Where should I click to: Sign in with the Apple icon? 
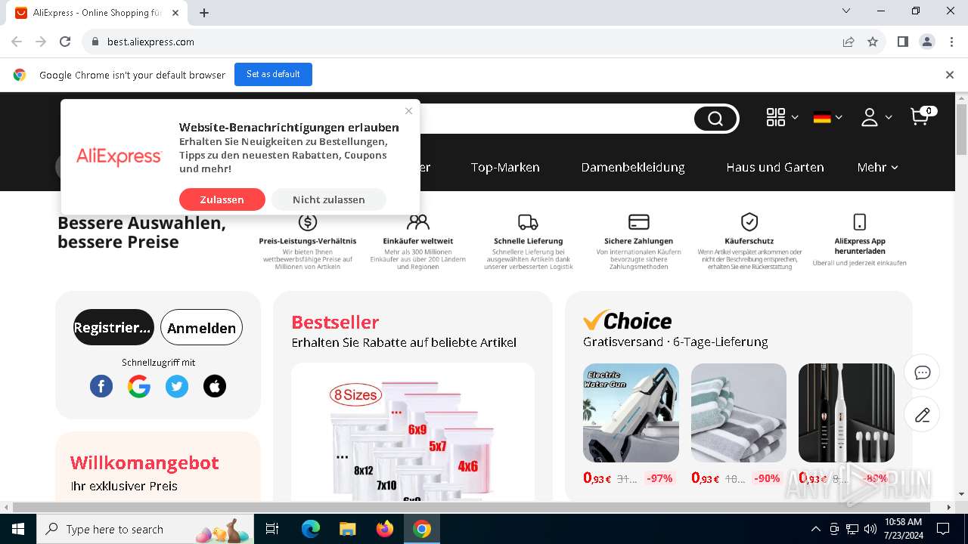pos(215,386)
